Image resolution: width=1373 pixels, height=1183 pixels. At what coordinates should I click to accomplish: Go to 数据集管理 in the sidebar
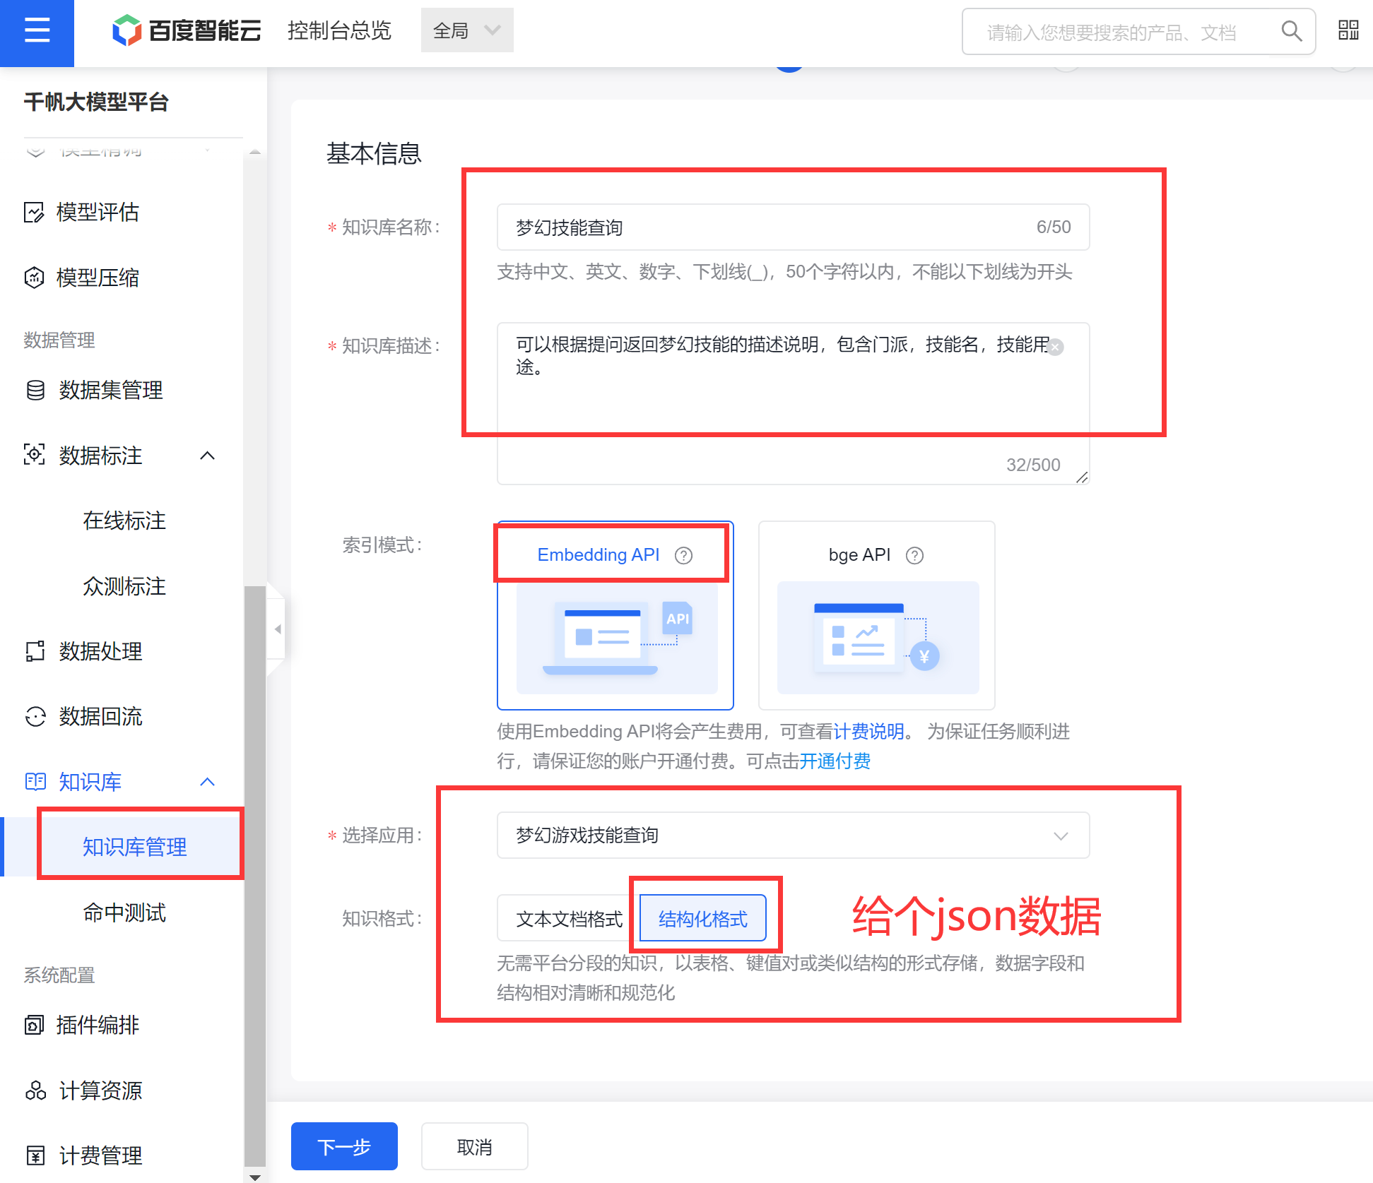click(x=111, y=390)
